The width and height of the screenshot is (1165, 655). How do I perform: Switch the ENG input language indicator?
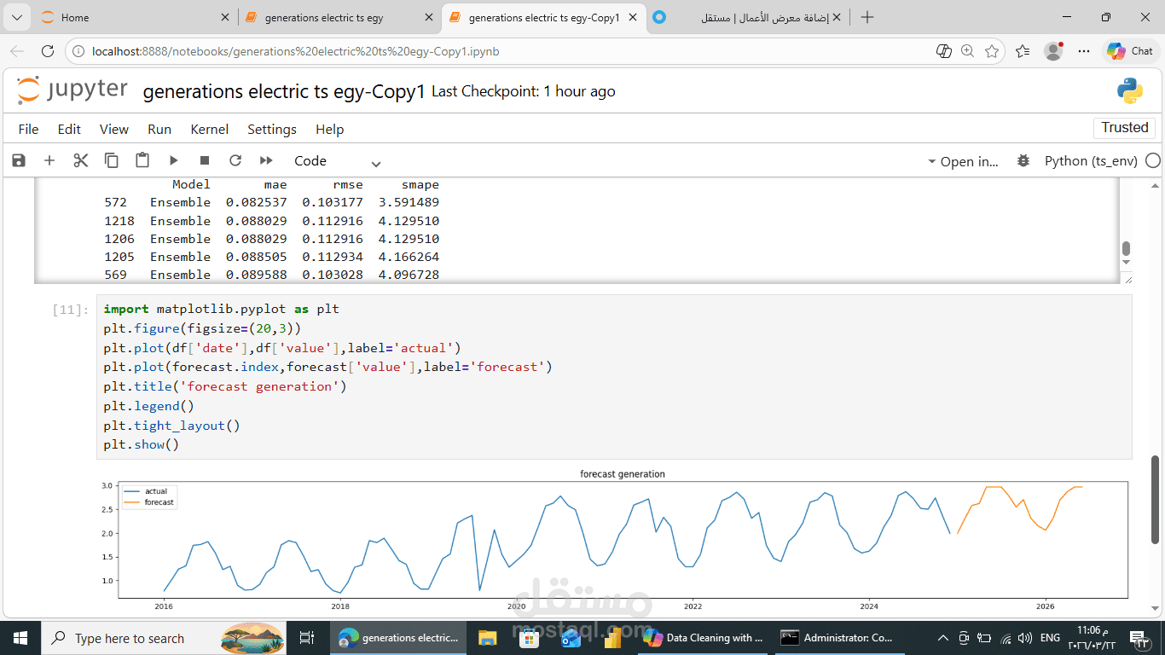(1050, 638)
